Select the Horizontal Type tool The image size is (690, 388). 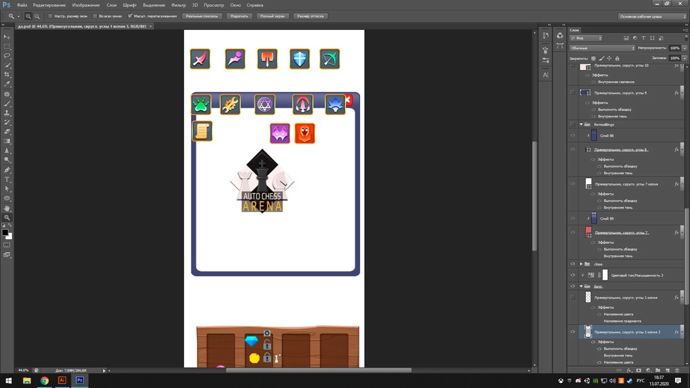point(7,179)
